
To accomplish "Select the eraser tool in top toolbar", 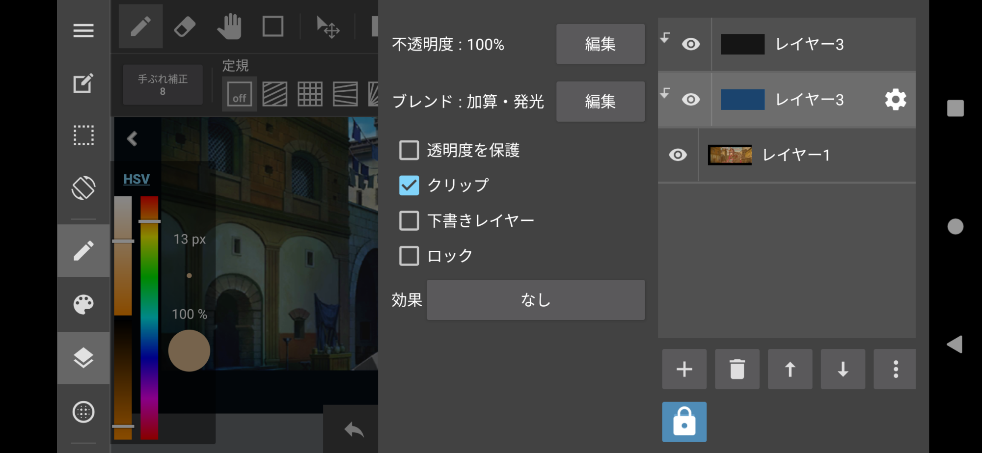I will (185, 27).
